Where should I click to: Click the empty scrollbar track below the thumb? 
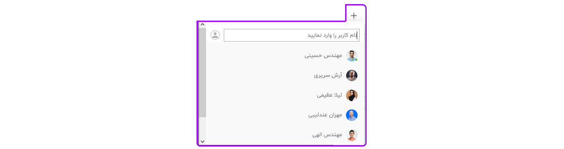tap(202, 128)
